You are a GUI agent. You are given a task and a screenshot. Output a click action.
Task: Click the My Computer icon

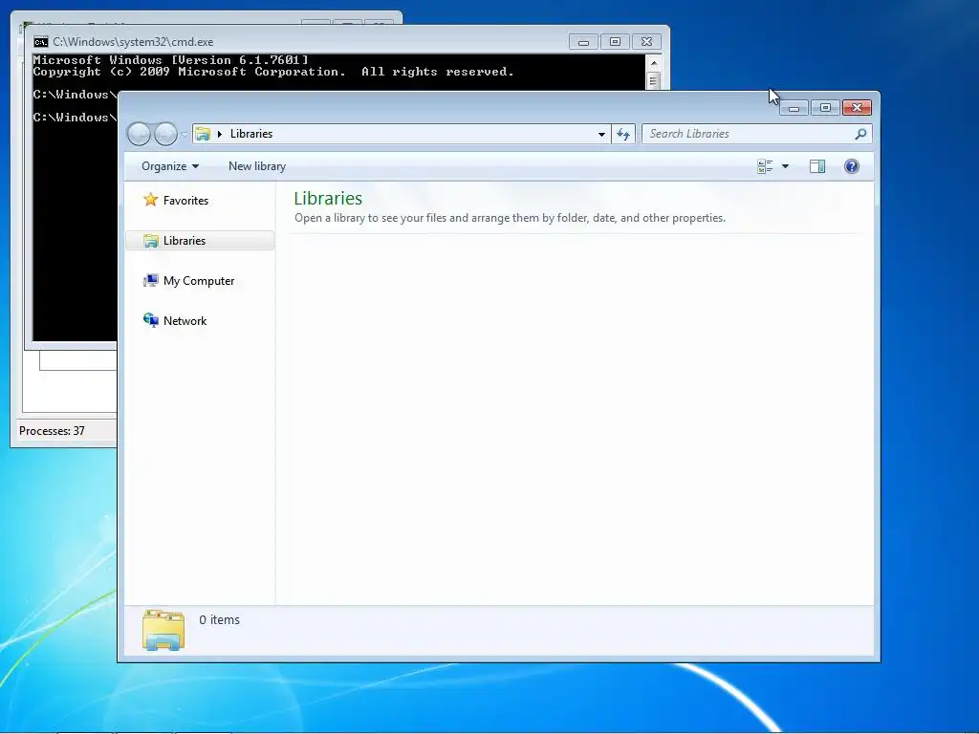[150, 281]
